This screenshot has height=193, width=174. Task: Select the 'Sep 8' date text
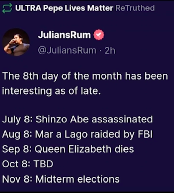pos(17,149)
